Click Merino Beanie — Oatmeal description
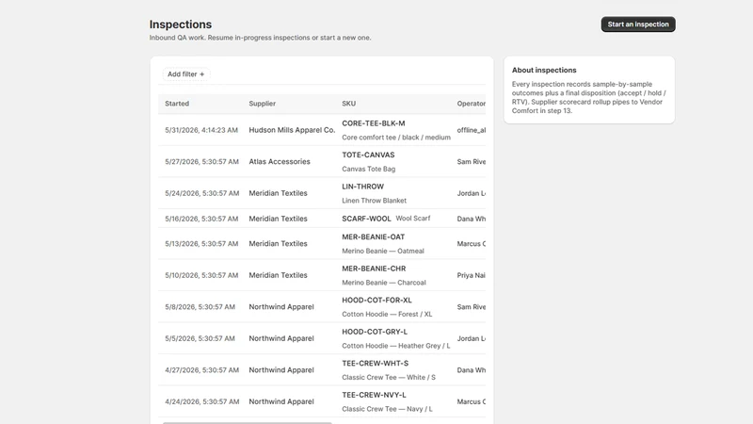Screen dimensions: 753x424 pos(383,251)
